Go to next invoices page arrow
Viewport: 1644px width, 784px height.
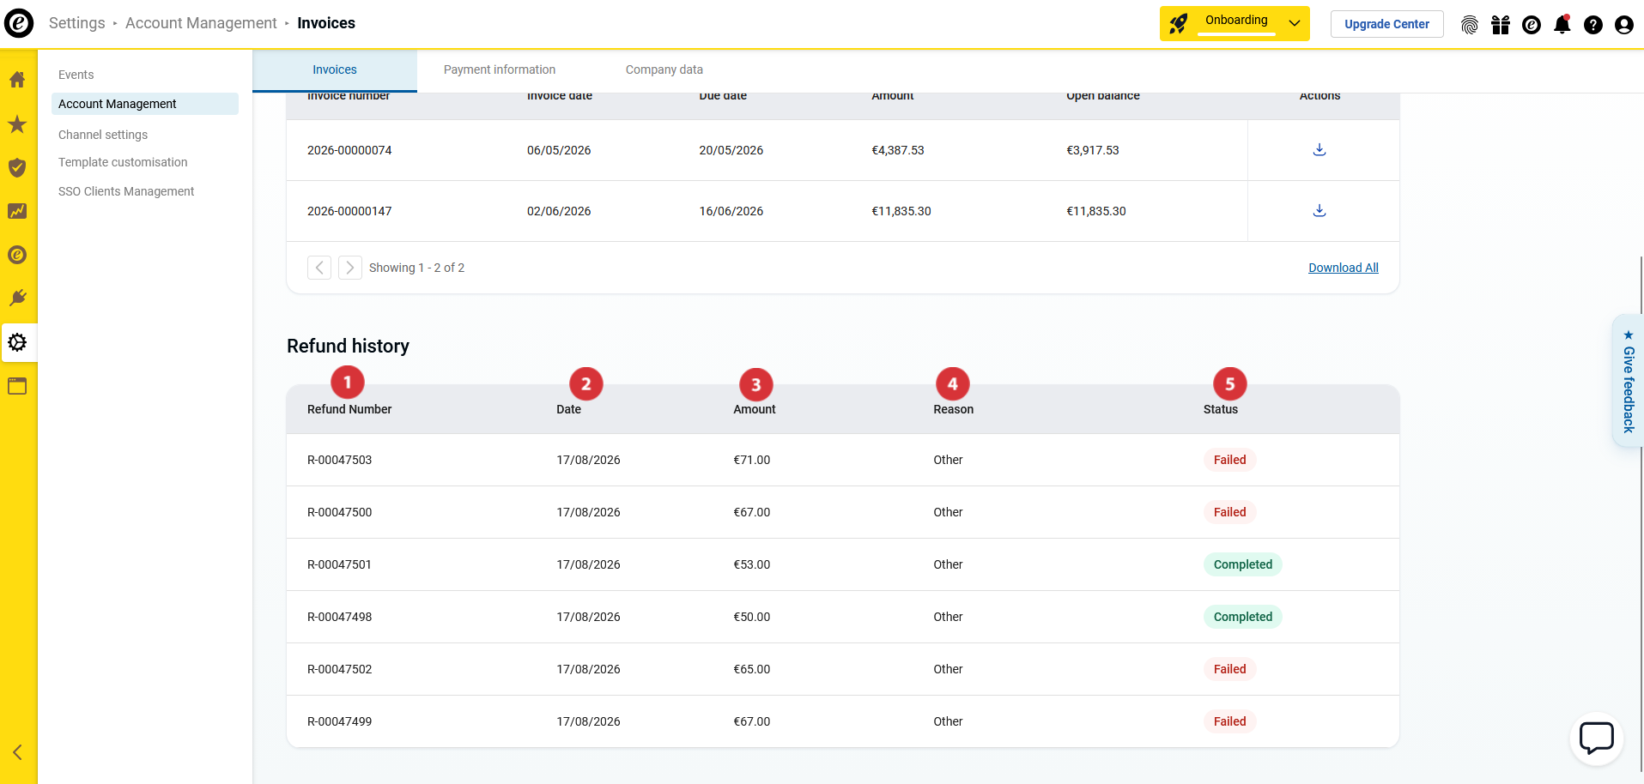pos(349,268)
